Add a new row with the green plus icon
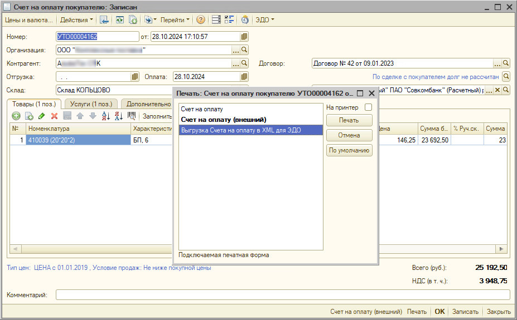Screen dimensions: 517x320 coord(16,116)
